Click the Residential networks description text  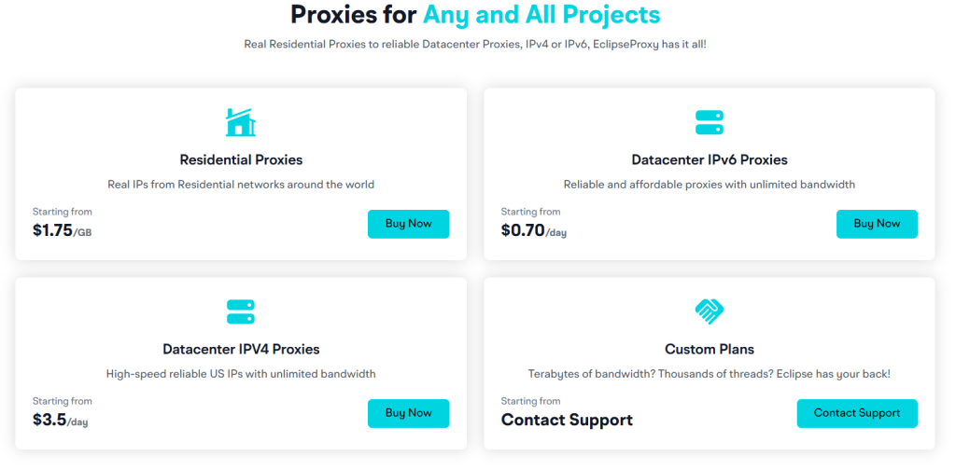tap(241, 185)
